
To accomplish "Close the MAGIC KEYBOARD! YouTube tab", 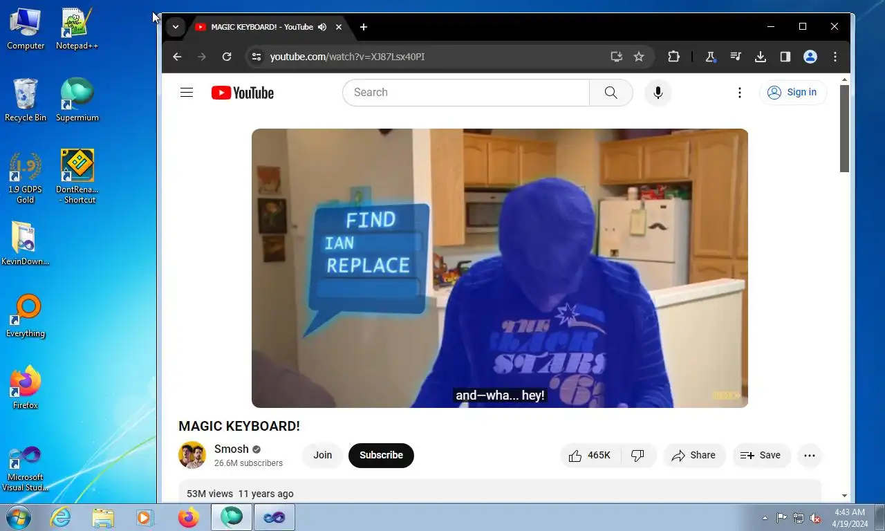I will coord(339,27).
